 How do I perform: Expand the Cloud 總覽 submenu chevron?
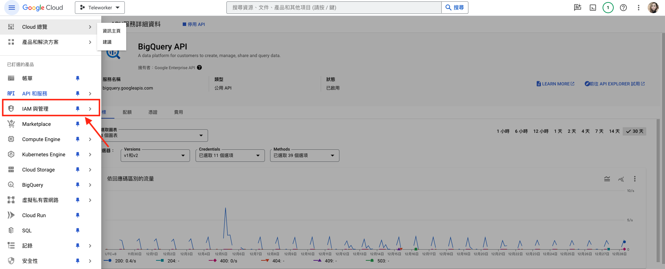90,27
